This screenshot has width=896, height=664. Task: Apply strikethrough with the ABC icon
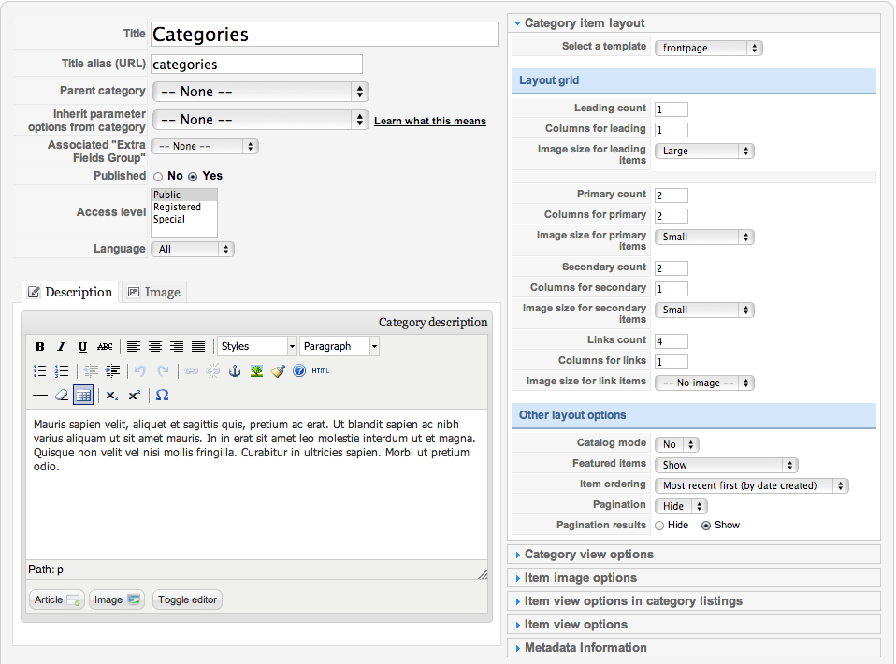coord(105,346)
